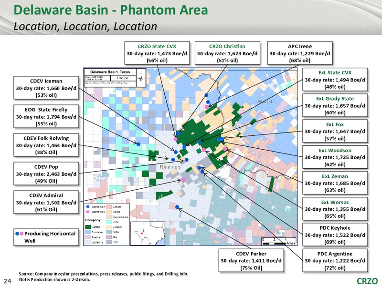This screenshot has height=286, width=382.
Task: Select the ExL State CVX callout box
Action: (335, 80)
